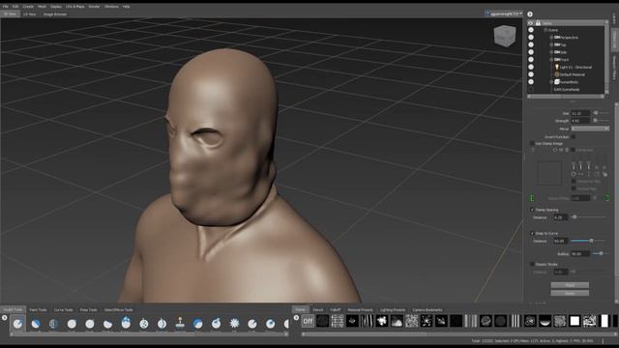Toggle visibility of the Side camera
619x348 pixels.
pos(531,52)
